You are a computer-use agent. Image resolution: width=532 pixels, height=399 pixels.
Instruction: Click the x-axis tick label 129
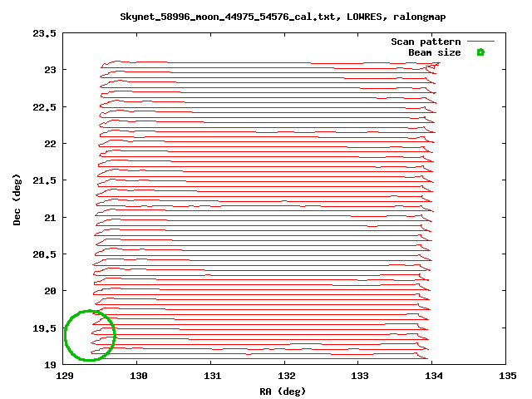(65, 376)
